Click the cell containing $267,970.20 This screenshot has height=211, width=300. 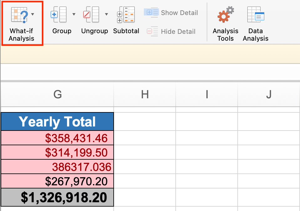(x=57, y=181)
